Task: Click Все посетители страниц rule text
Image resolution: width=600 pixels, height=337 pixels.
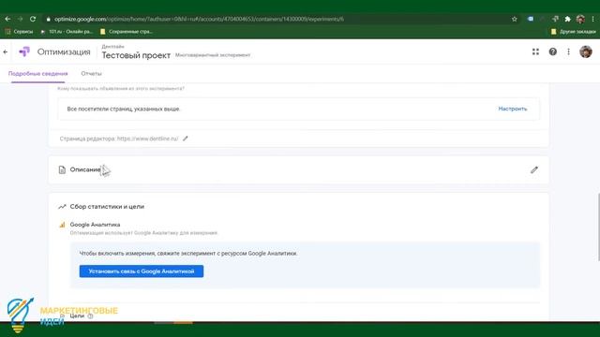Action: [124, 109]
